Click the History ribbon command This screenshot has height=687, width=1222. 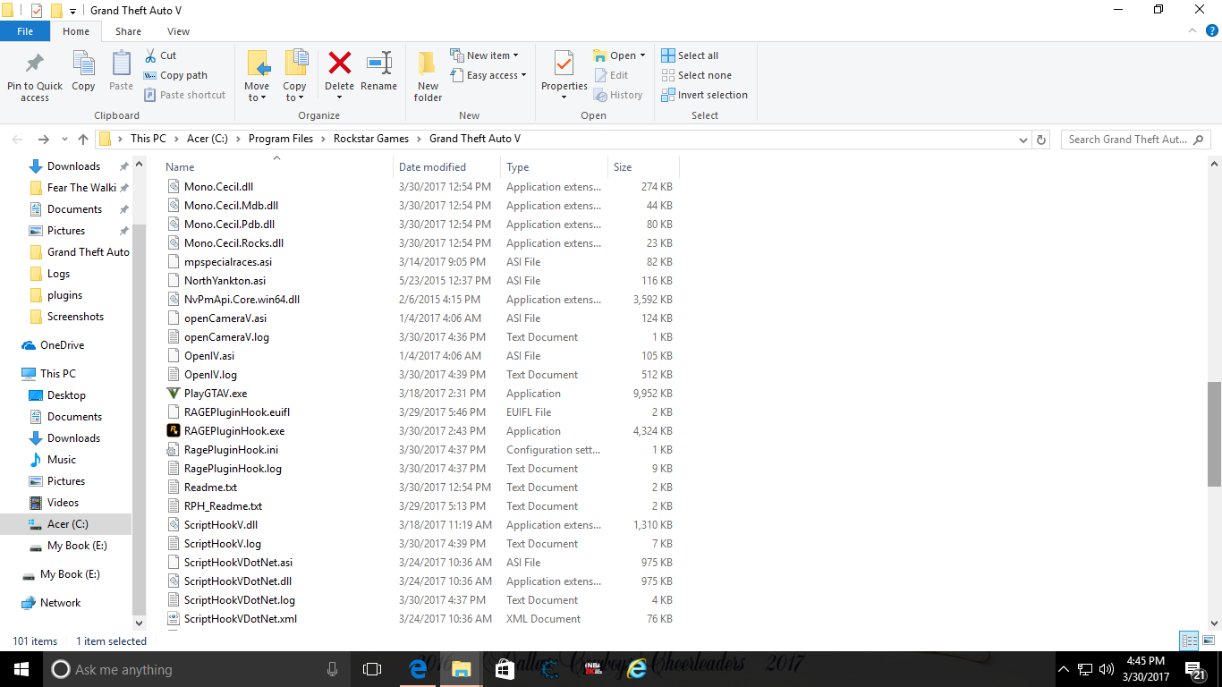point(617,95)
